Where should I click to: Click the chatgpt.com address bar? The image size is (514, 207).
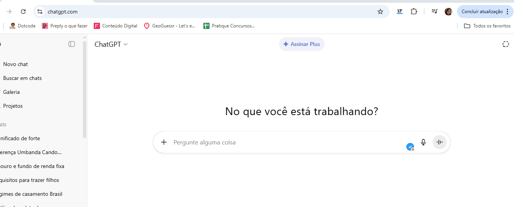pos(211,12)
